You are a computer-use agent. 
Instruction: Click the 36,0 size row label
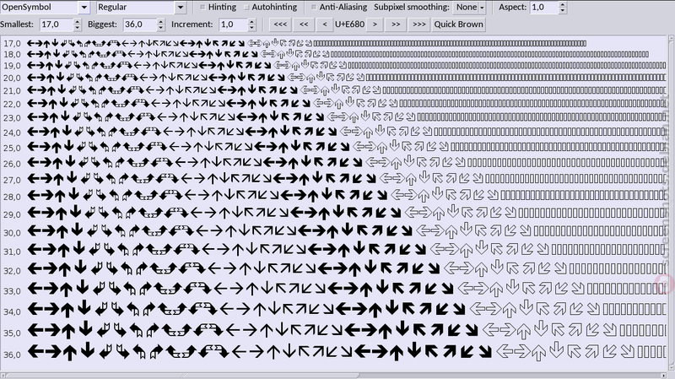12,355
